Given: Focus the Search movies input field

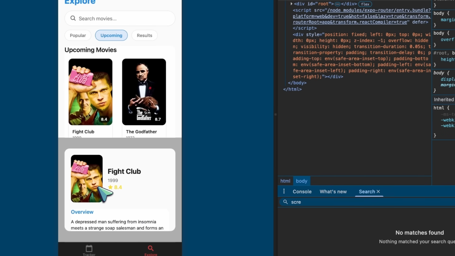Looking at the screenshot, I should [x=120, y=19].
